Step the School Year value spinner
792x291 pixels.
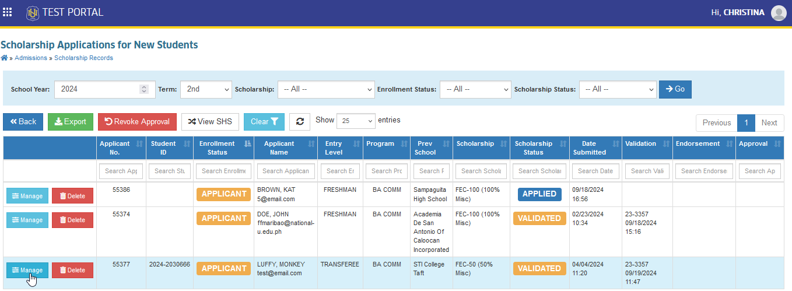[x=144, y=89]
